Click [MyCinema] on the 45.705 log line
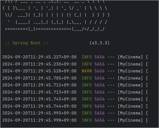159x128 pixels. [130, 78]
